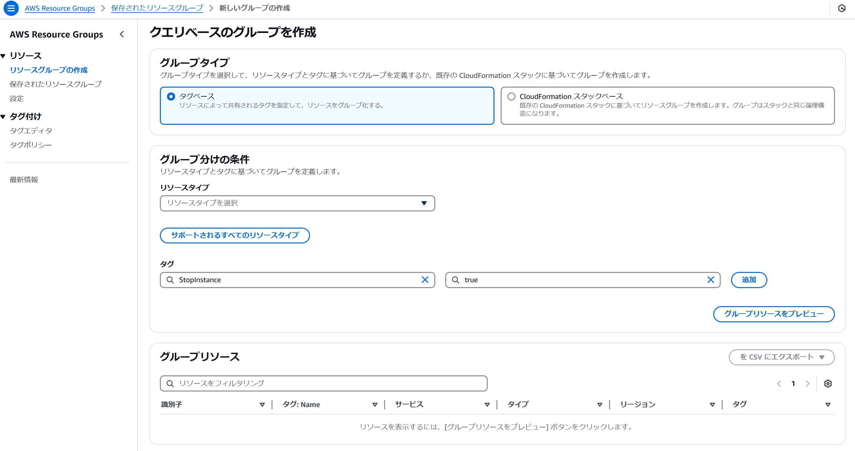Go to previous page of group resources
Viewport: 855px width, 451px height.
pos(779,383)
